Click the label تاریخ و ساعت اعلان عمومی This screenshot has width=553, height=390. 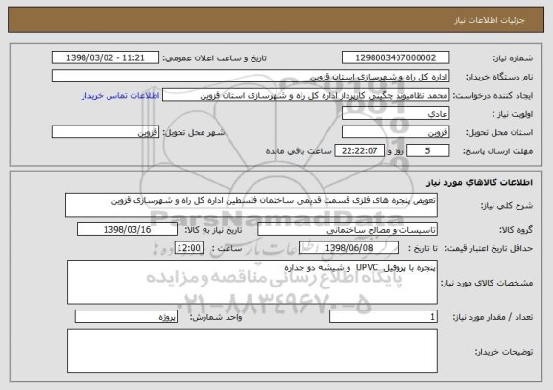(x=214, y=58)
